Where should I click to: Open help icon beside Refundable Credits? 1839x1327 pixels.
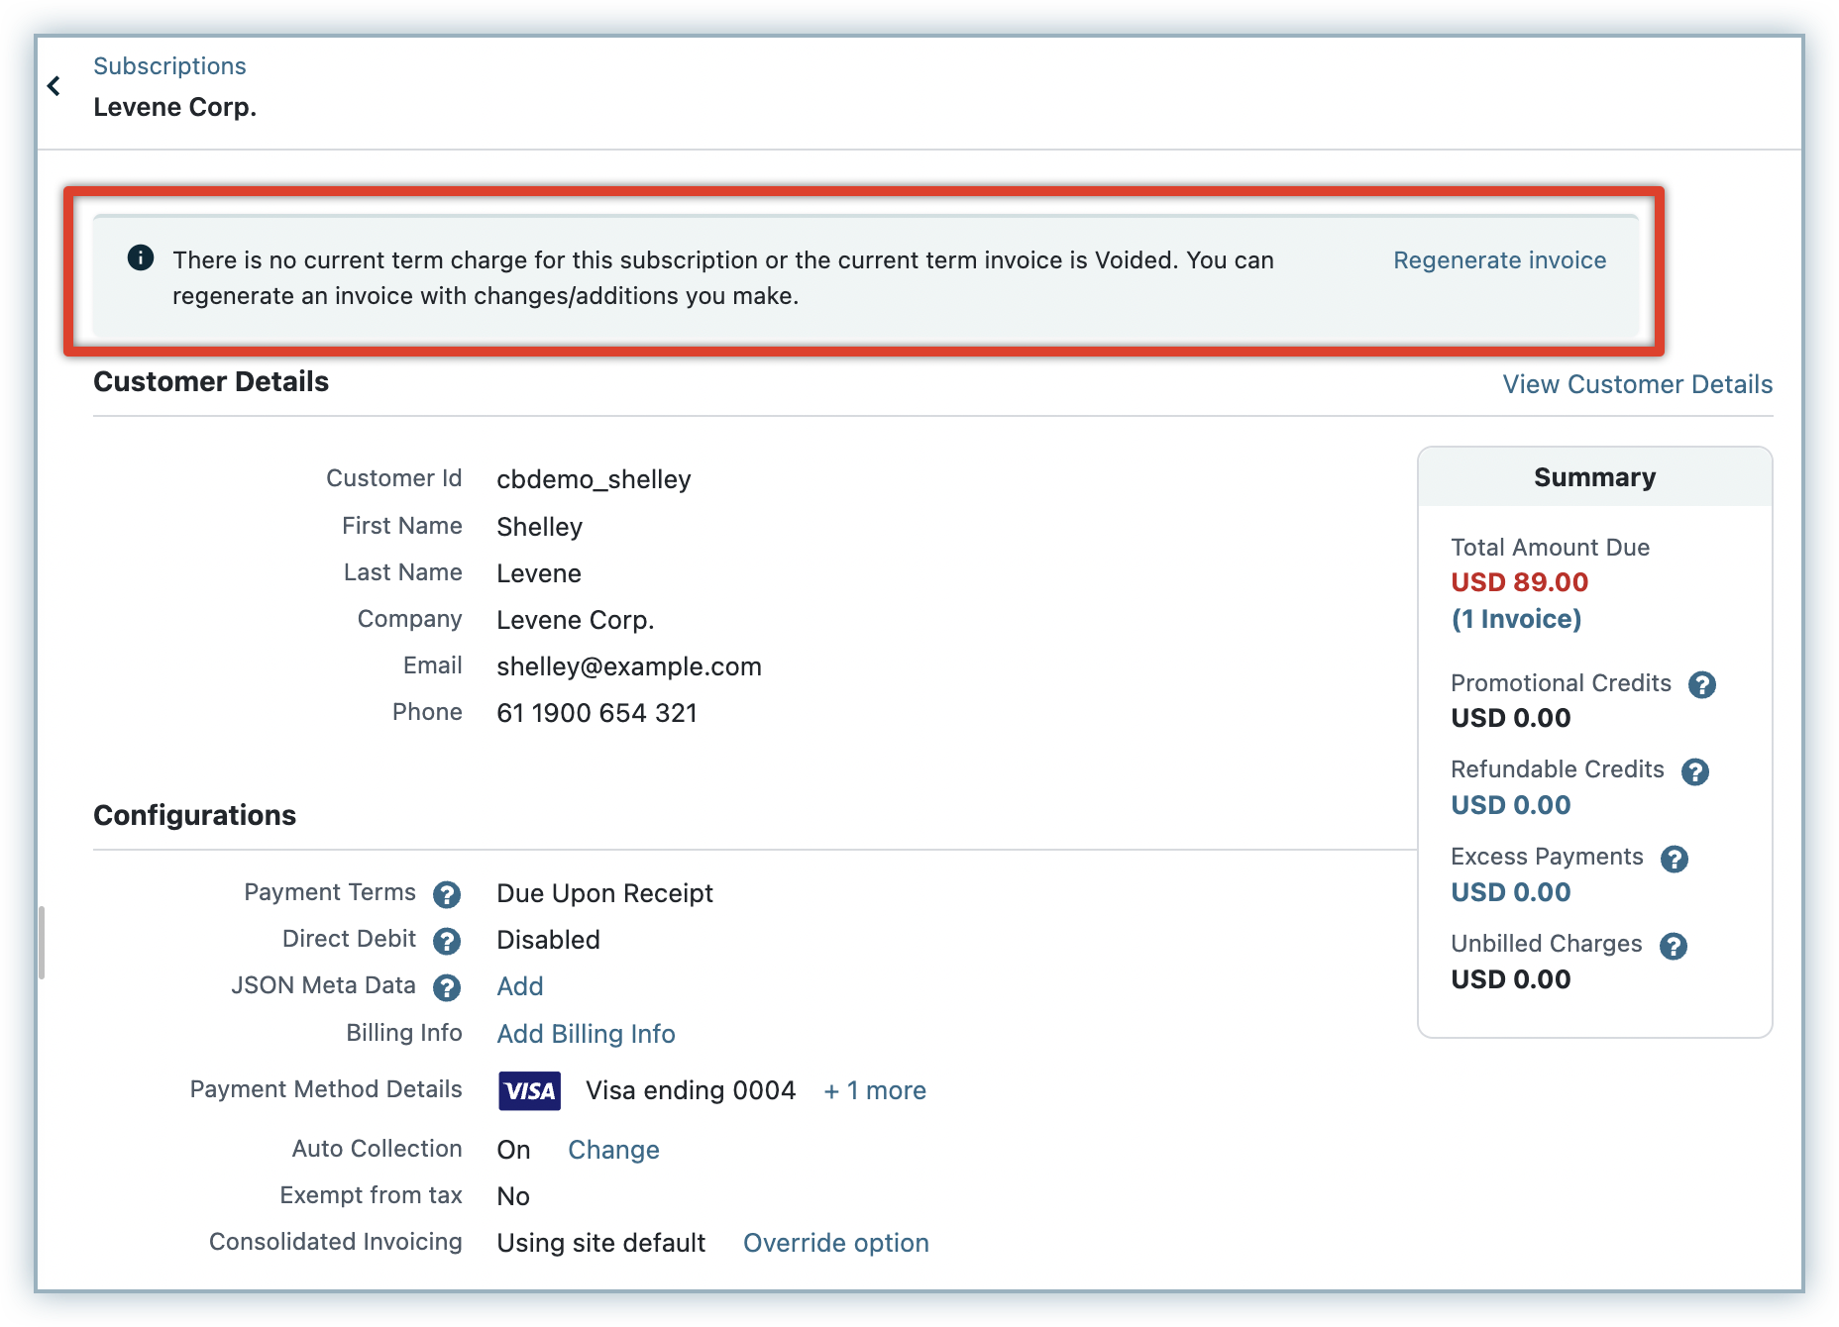click(x=1695, y=771)
